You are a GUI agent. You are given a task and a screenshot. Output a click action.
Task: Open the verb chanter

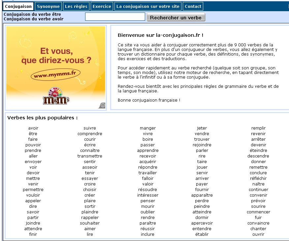(x=258, y=229)
